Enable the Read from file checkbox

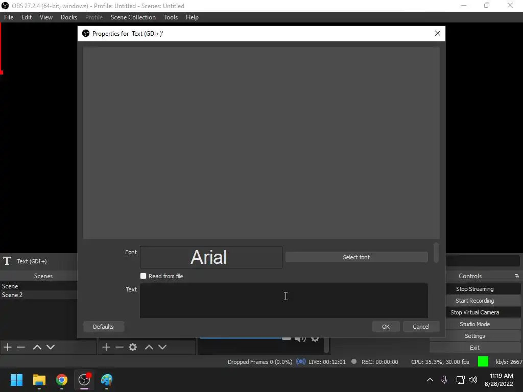tap(144, 276)
